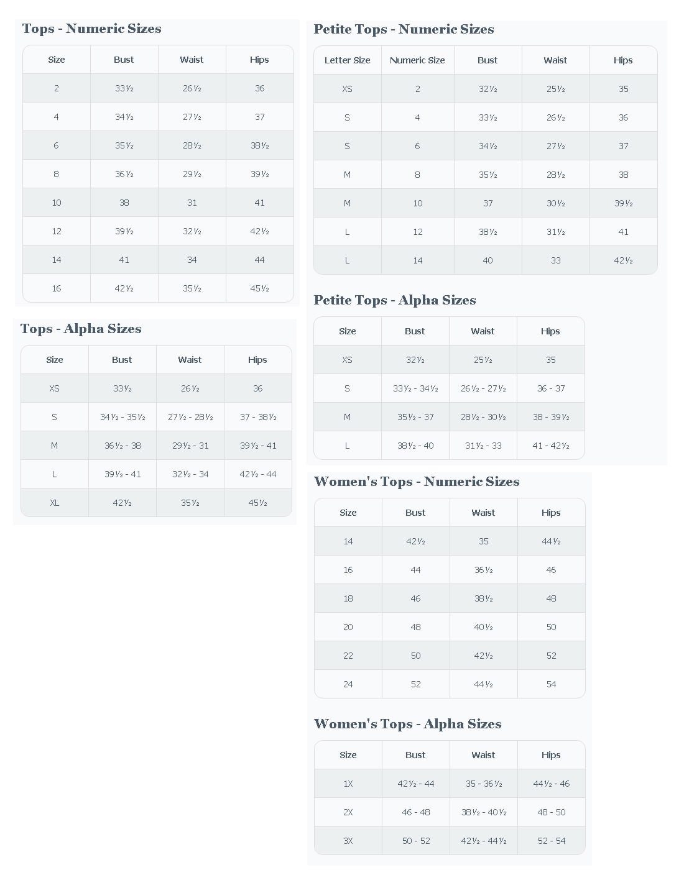Viewport: 684px width, 870px height.
Task: Click size 10 in Tops Numeric table
Action: pos(57,203)
